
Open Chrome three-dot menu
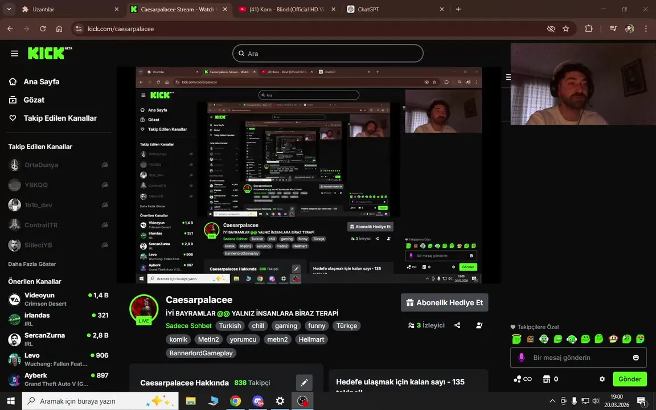(x=646, y=29)
